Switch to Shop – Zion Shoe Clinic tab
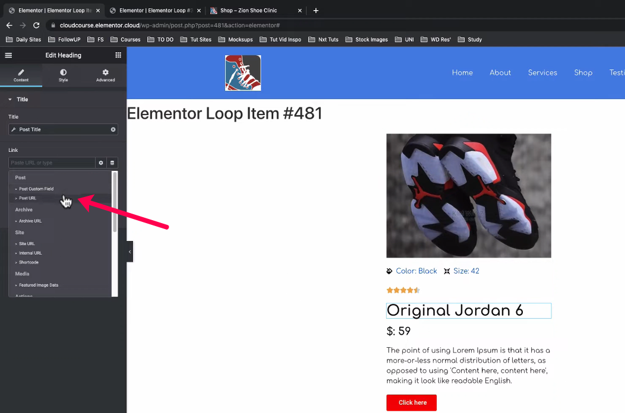The image size is (625, 413). pos(249,11)
